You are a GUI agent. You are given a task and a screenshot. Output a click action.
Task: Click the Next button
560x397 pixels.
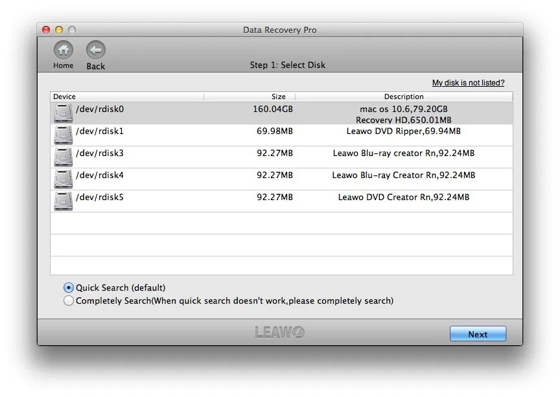click(x=478, y=334)
